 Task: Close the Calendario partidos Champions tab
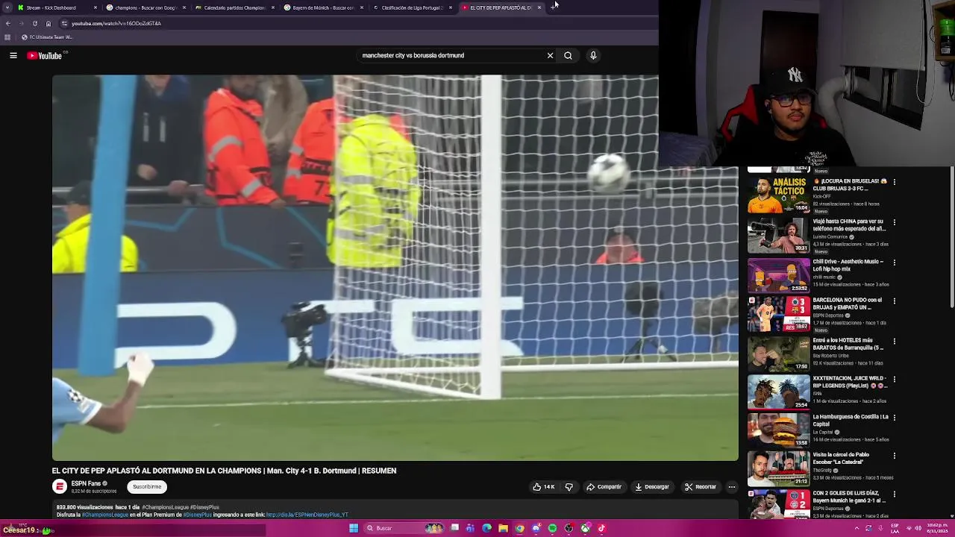pyautogui.click(x=273, y=7)
